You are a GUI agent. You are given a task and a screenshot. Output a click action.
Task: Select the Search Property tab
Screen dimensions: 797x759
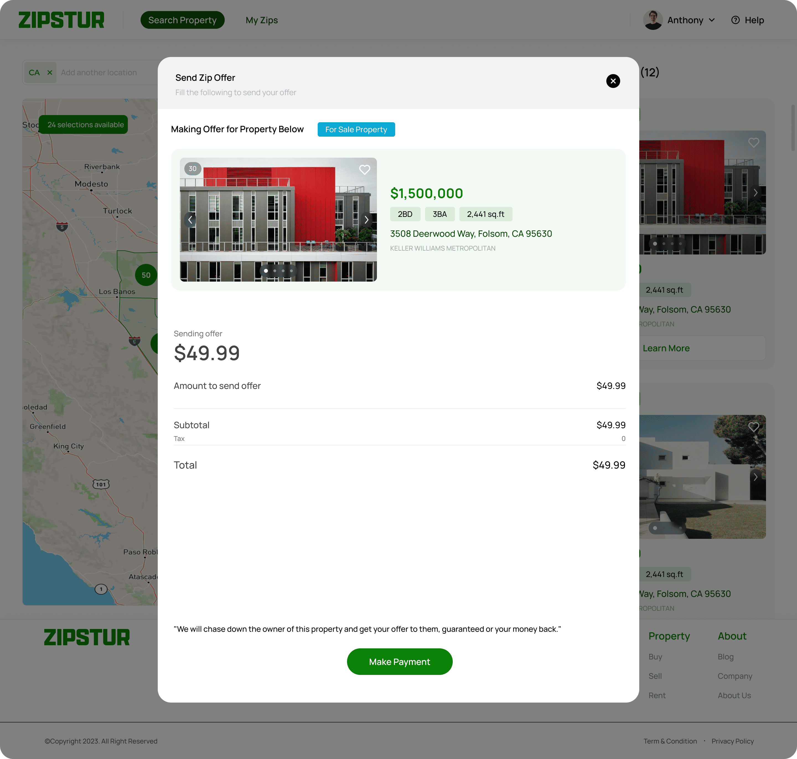(183, 20)
